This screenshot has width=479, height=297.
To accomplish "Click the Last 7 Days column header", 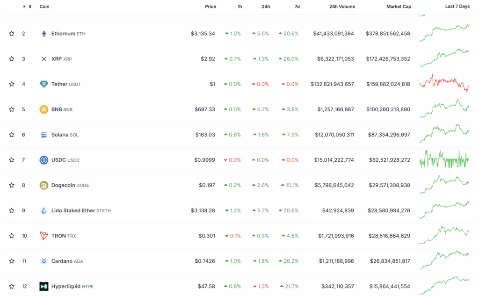I will tap(457, 7).
